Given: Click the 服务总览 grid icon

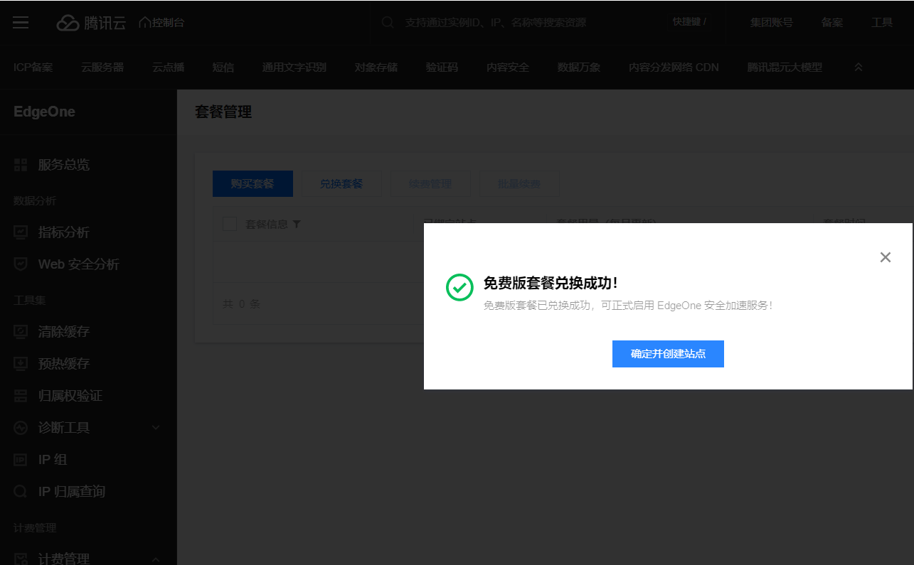Looking at the screenshot, I should (x=21, y=165).
